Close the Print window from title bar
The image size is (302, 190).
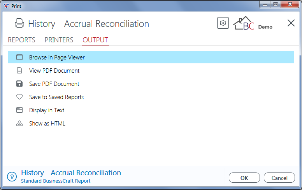tap(290, 4)
